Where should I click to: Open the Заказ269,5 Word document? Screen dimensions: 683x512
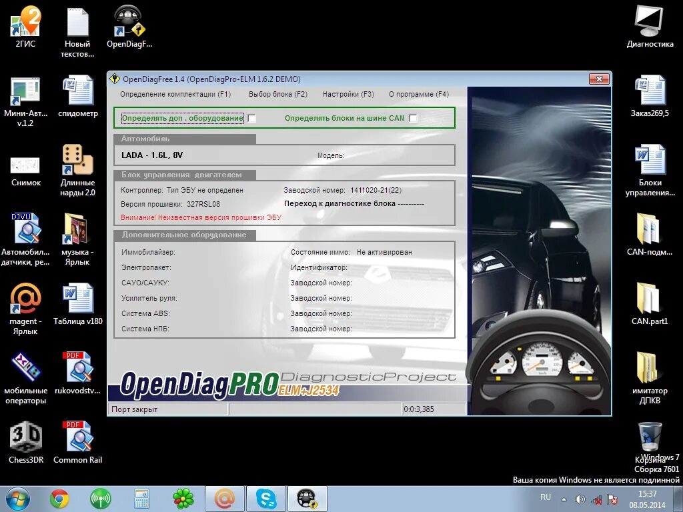pyautogui.click(x=650, y=96)
